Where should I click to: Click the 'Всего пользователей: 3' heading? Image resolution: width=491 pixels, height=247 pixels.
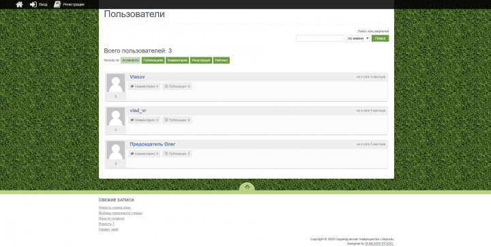pyautogui.click(x=138, y=50)
